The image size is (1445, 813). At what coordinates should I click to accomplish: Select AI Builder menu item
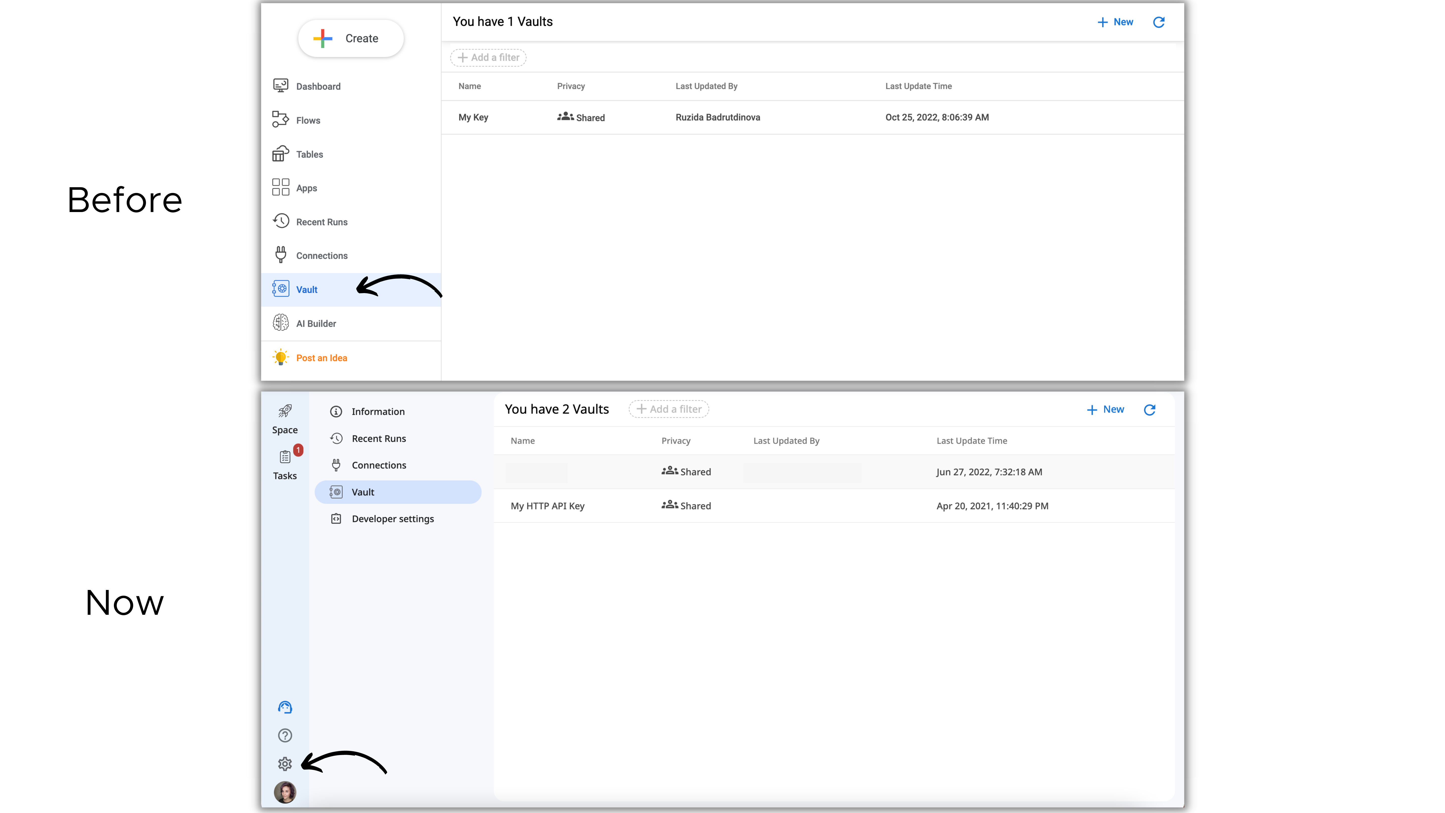pyautogui.click(x=316, y=324)
